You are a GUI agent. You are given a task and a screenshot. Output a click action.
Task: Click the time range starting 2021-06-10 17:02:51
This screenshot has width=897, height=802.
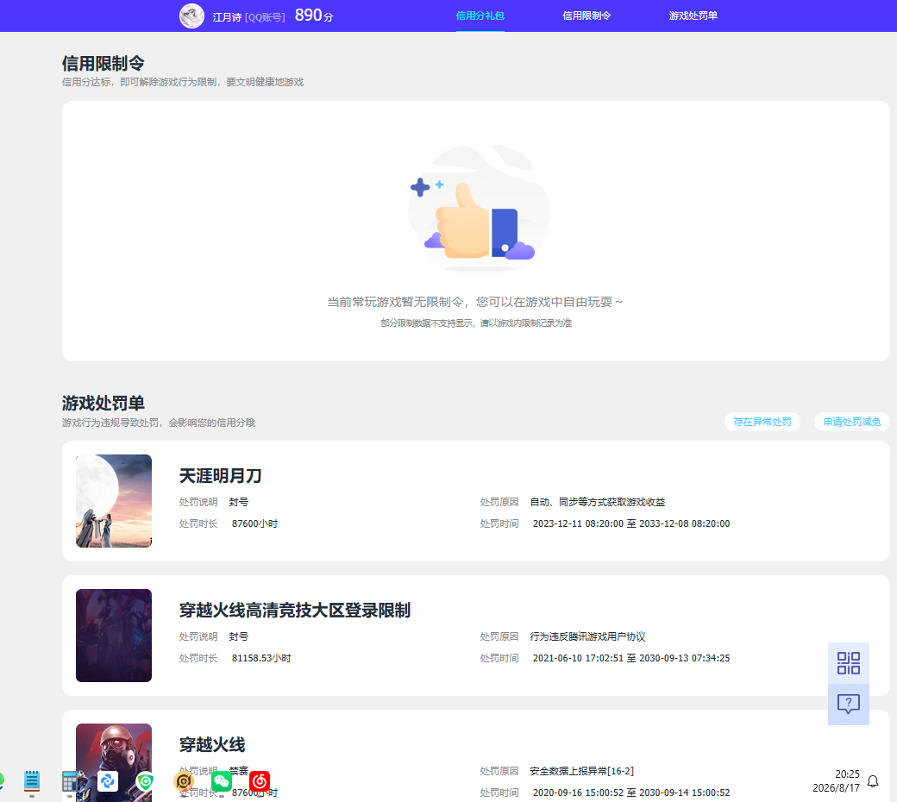[x=631, y=658]
